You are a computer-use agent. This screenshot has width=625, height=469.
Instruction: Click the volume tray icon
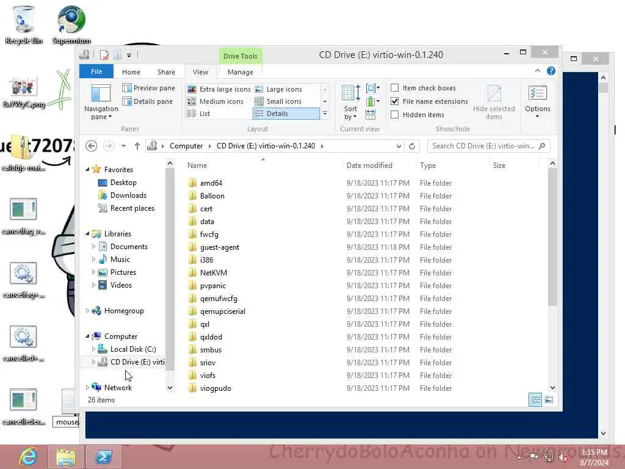pyautogui.click(x=563, y=458)
